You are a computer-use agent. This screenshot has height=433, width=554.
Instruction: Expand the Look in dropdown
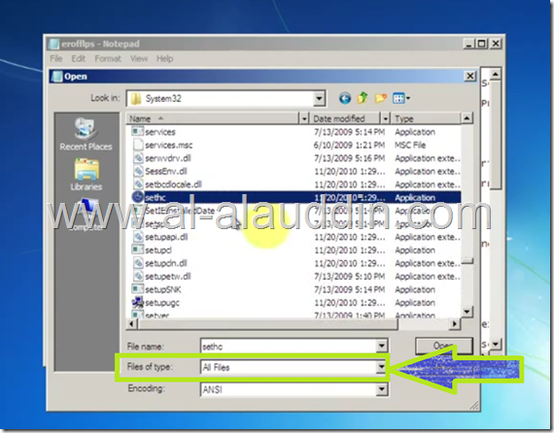pos(319,99)
